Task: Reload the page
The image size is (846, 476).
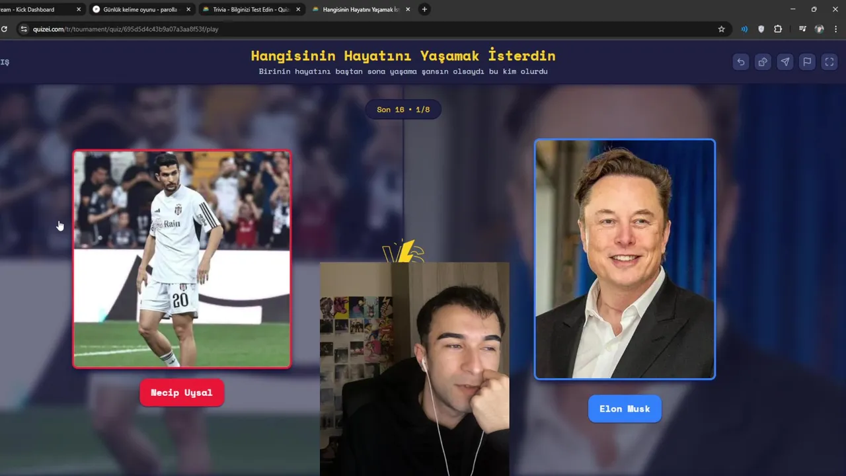Action: coord(4,29)
